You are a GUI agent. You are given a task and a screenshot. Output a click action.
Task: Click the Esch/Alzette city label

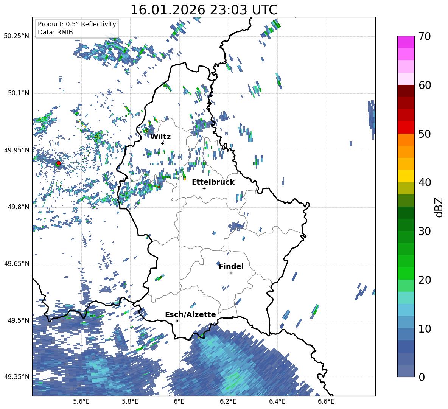[190, 314]
